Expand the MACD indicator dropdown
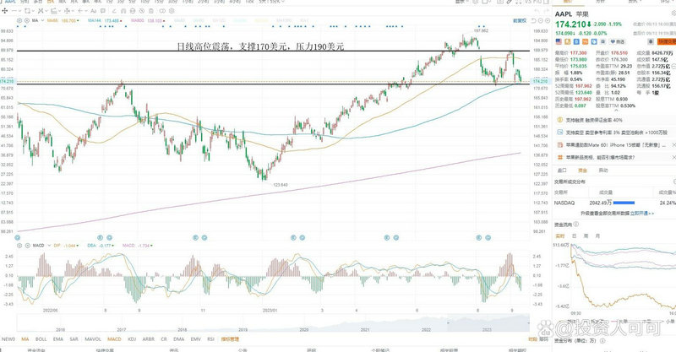The height and width of the screenshot is (352, 676). tap(49, 245)
